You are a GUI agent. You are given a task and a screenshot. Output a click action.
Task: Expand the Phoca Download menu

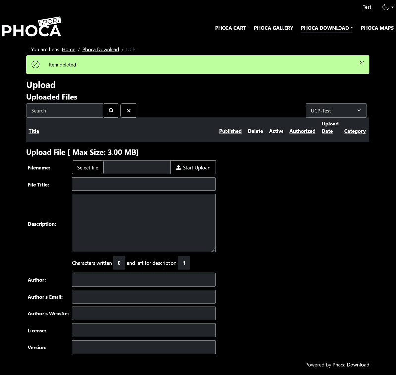[x=327, y=28]
